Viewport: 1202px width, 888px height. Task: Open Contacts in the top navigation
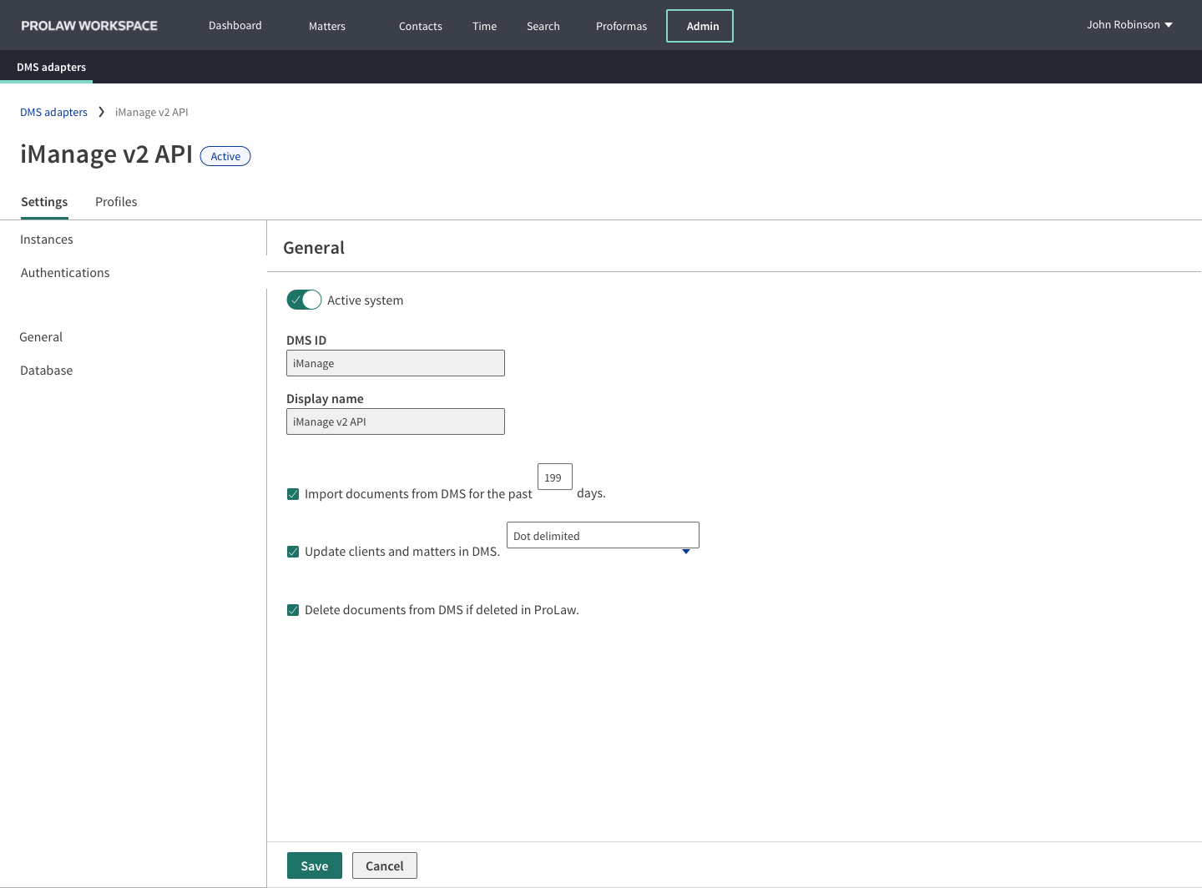click(421, 26)
